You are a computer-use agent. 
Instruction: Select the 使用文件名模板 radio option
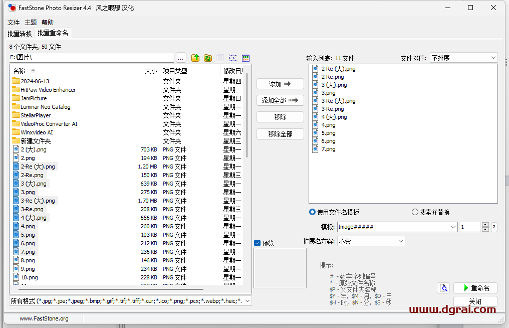pos(313,212)
